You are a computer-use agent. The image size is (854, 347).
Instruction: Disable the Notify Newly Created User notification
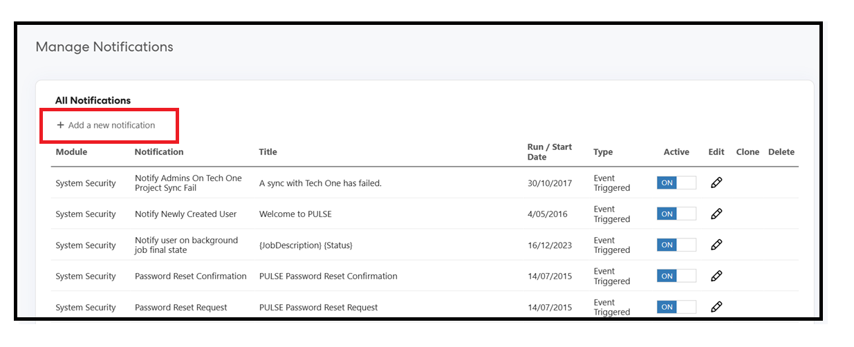click(676, 214)
